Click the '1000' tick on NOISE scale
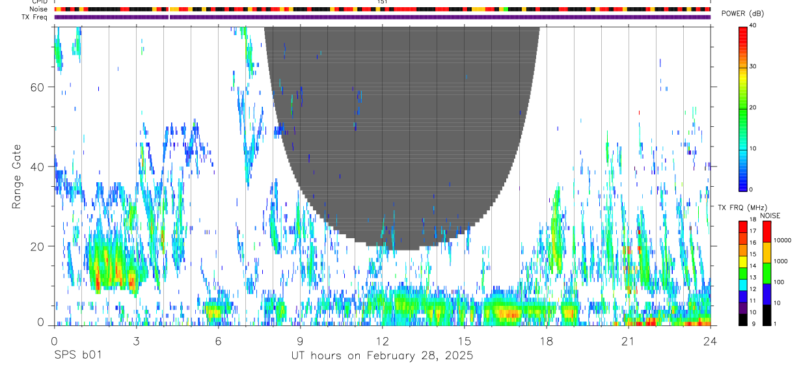The width and height of the screenshot is (799, 369). (x=782, y=261)
